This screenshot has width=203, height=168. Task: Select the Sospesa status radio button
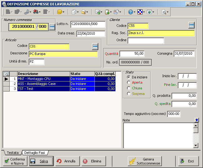[x=129, y=94]
